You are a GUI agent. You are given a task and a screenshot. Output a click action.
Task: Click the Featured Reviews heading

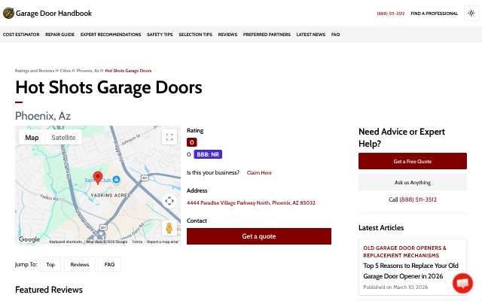coord(49,290)
